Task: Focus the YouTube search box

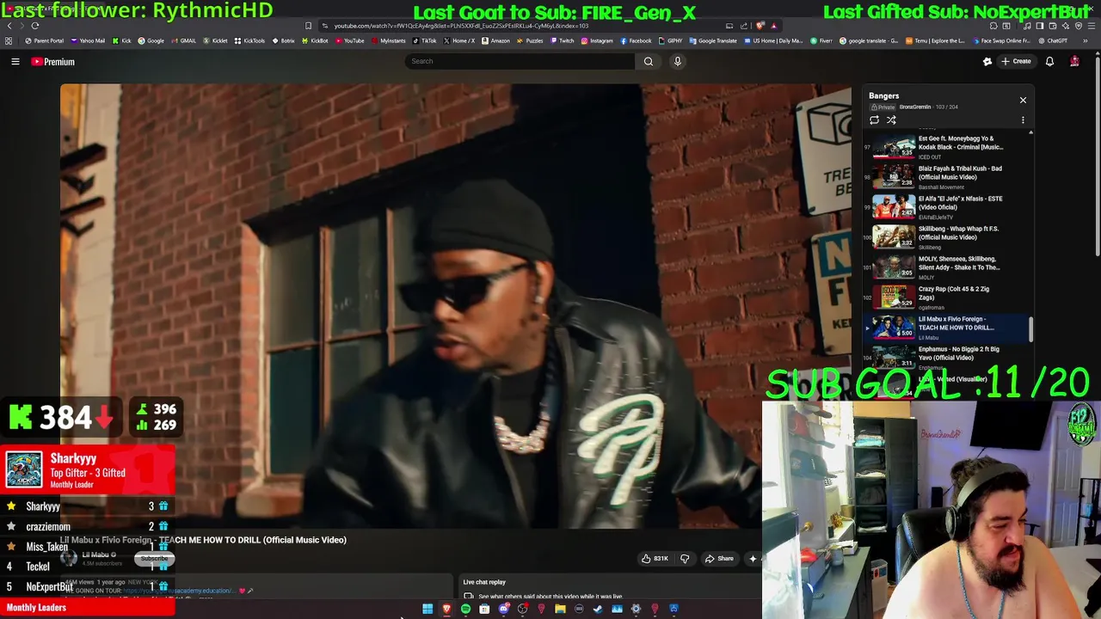Action: click(x=520, y=61)
